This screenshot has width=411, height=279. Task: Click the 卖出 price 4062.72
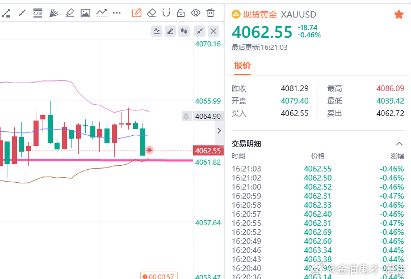coord(390,113)
